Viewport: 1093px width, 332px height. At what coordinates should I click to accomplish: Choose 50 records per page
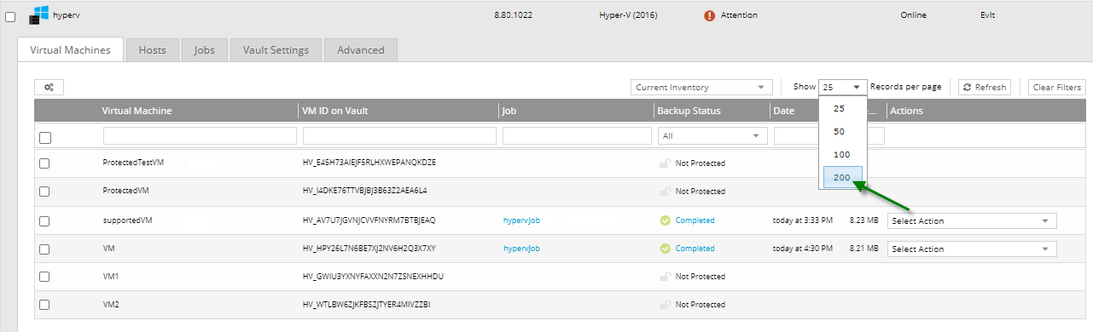pos(842,131)
